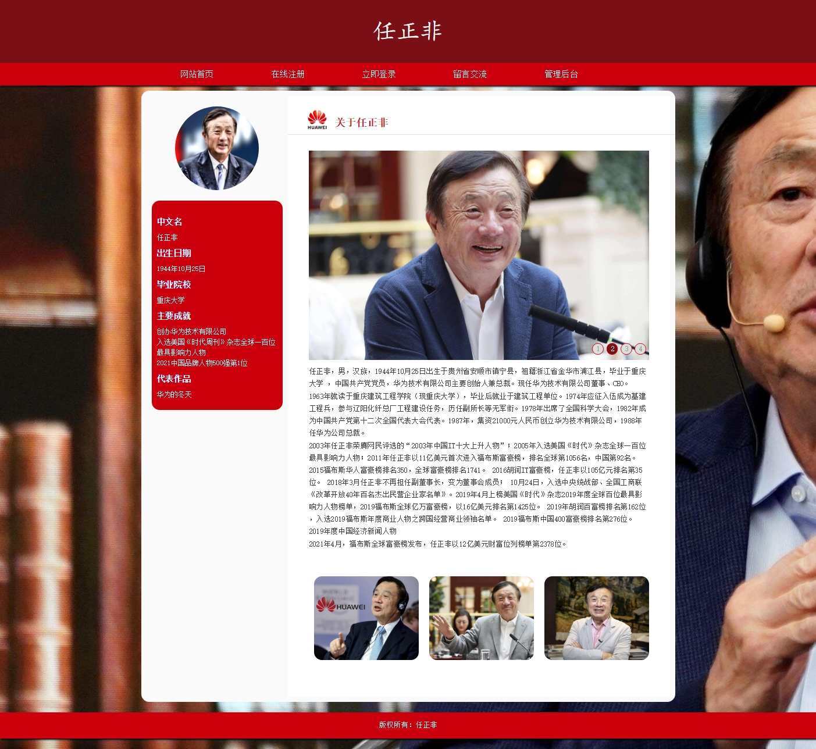Click the 重庆大学 text

click(170, 300)
